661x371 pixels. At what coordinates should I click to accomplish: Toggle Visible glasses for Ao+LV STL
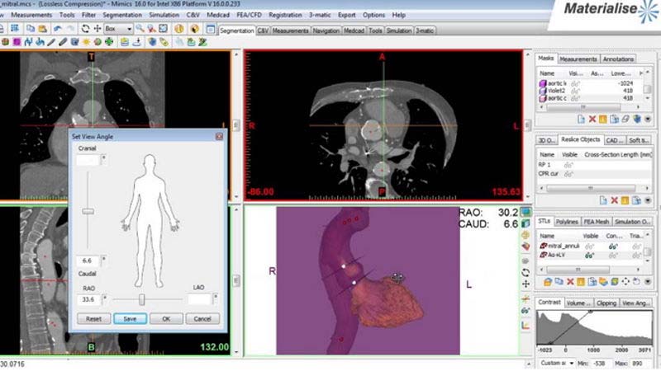(x=589, y=256)
